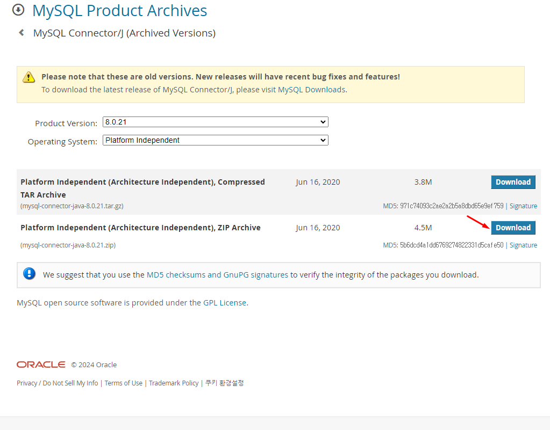Click the Oracle logo in footer
This screenshot has width=550, height=430.
41,365
